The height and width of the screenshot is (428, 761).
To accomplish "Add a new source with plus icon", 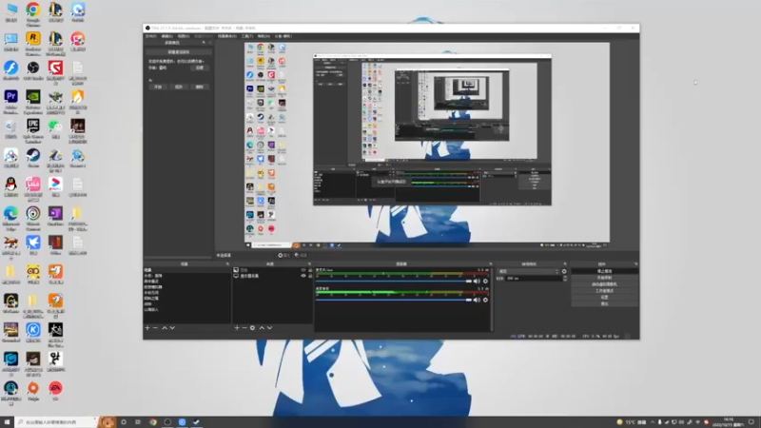I will [x=237, y=328].
